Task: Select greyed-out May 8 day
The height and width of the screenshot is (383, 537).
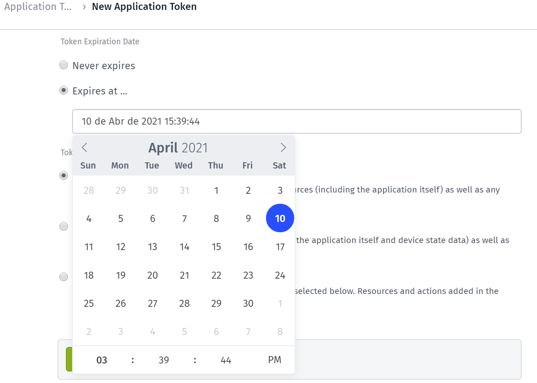Action: pos(280,332)
